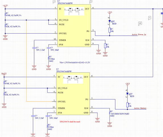Select the 62K resistor in +4.5V divider
Image resolution: width=163 pixels, height=137 pixels.
pyautogui.click(x=5, y=26)
